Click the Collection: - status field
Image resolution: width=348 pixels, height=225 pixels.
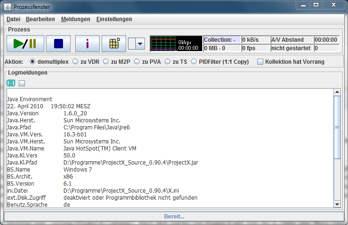(222, 39)
